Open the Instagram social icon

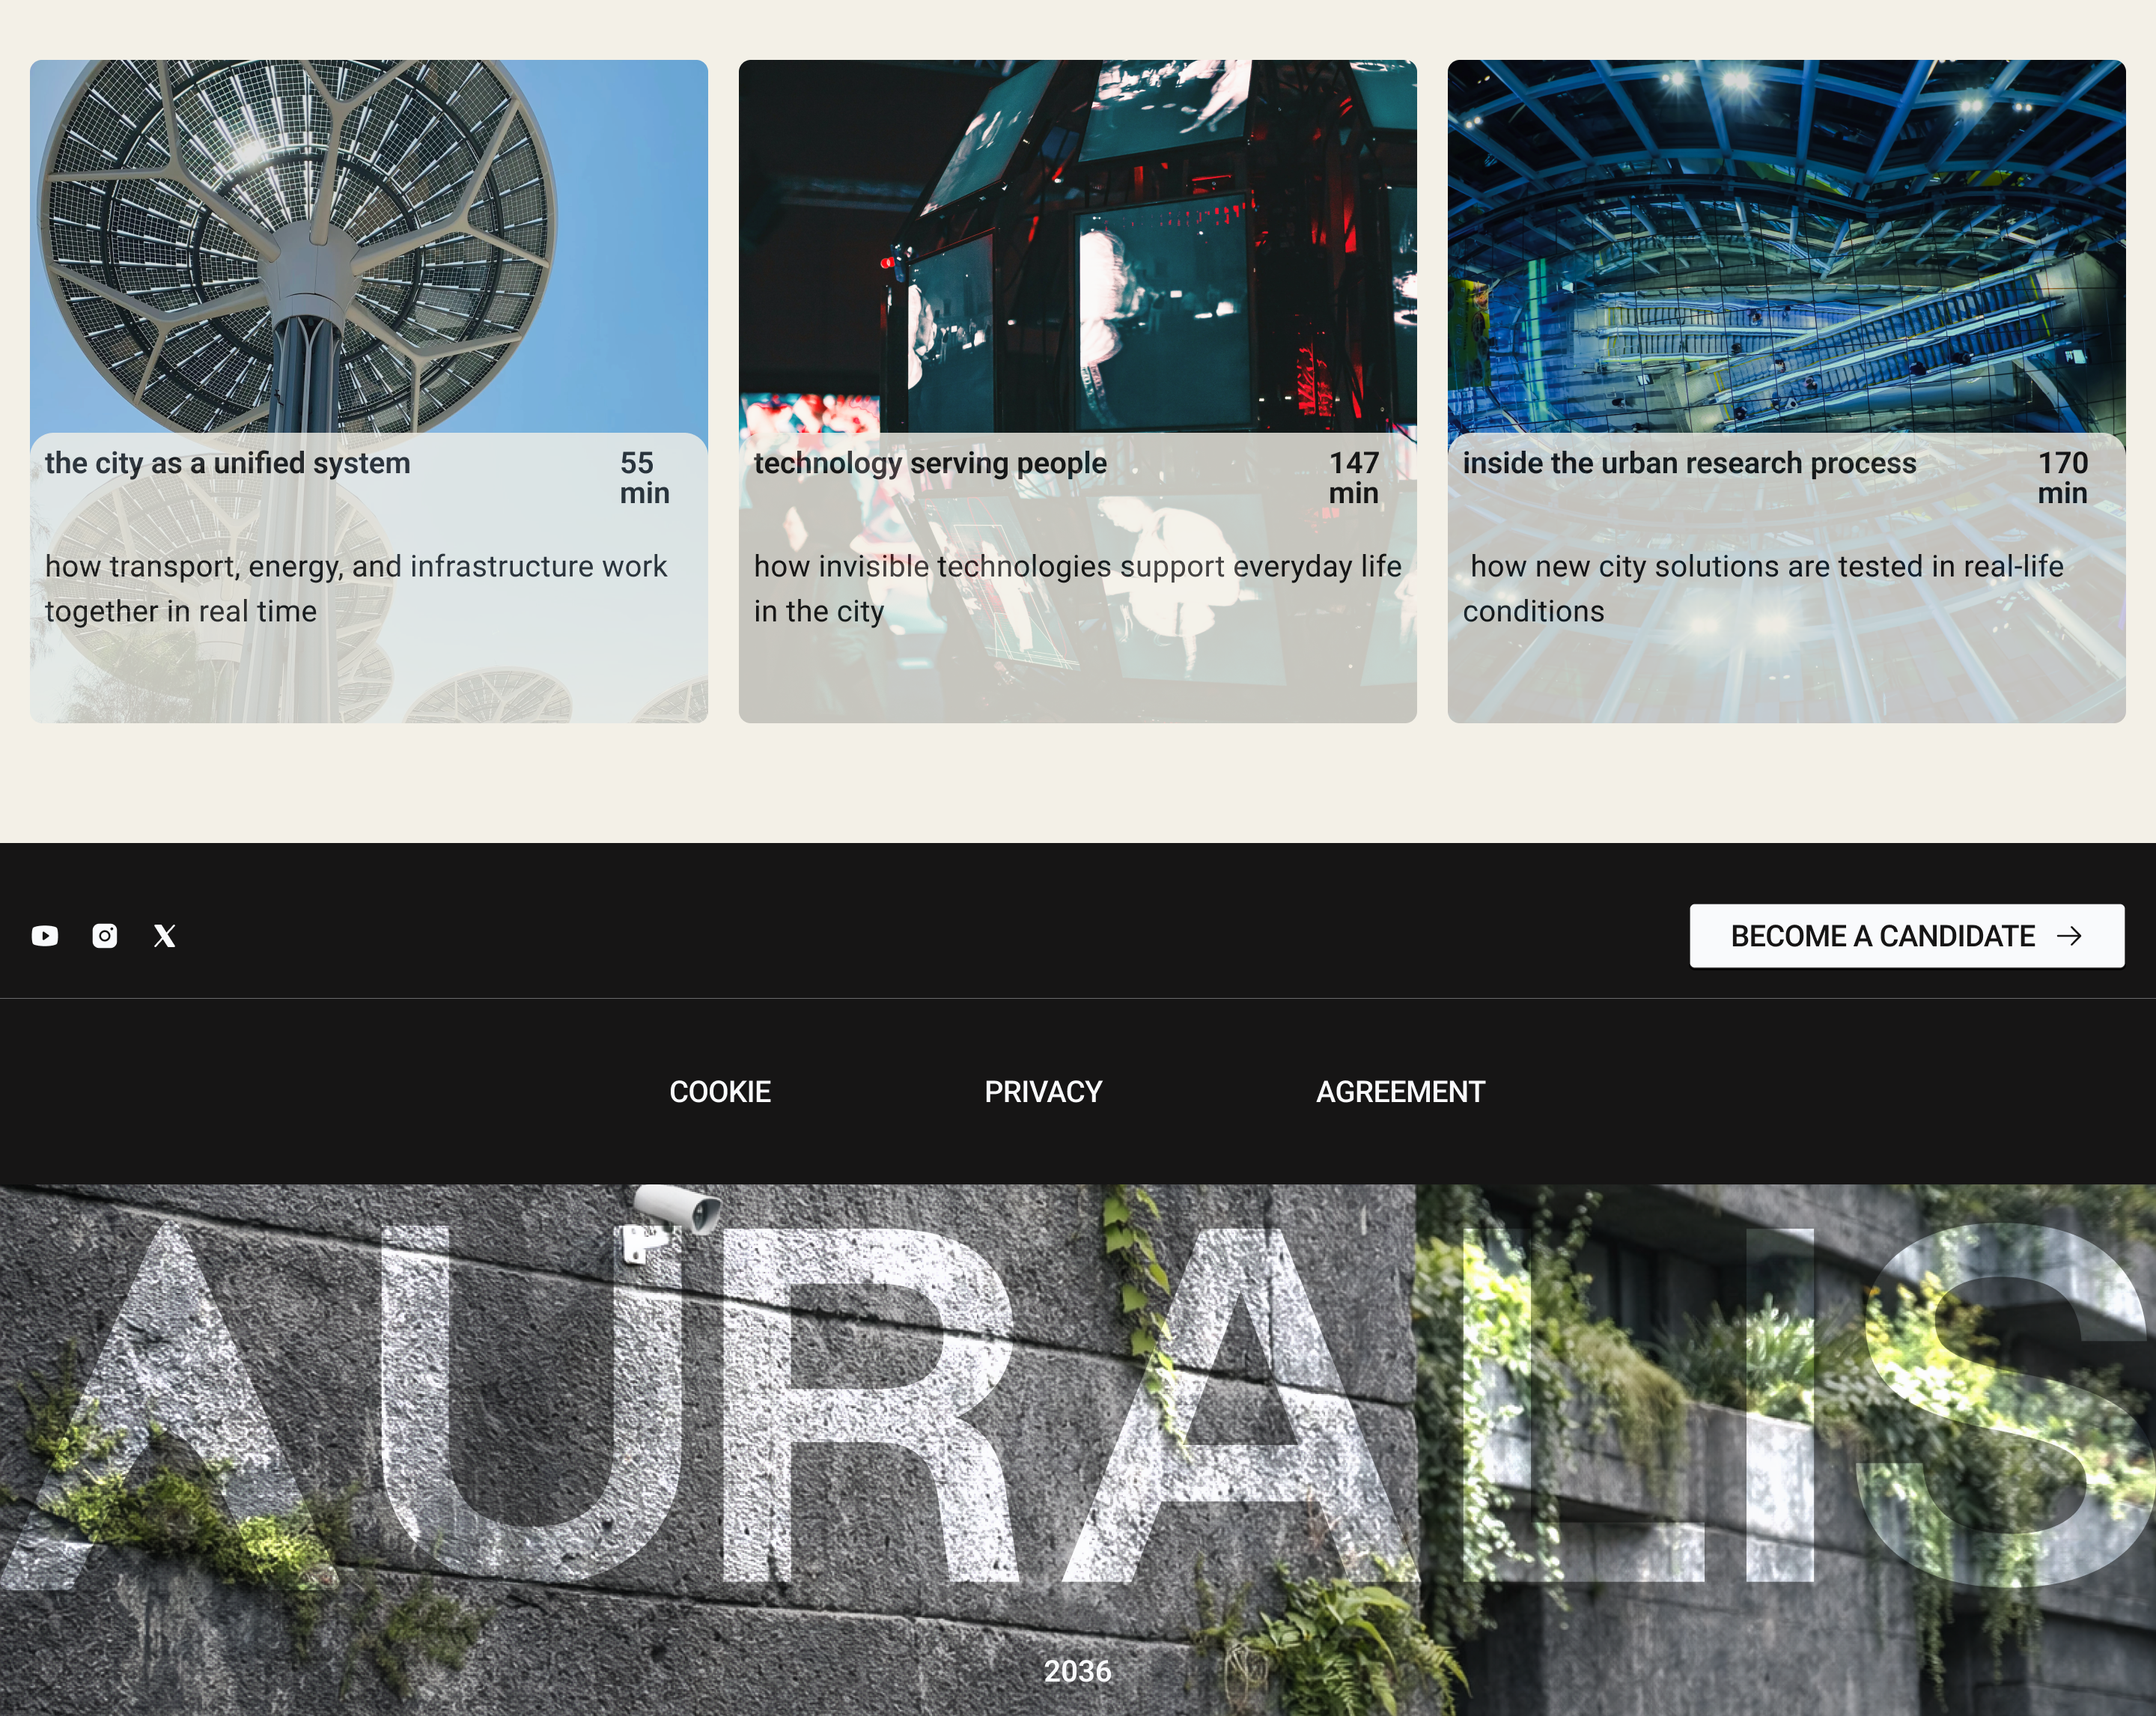[105, 936]
